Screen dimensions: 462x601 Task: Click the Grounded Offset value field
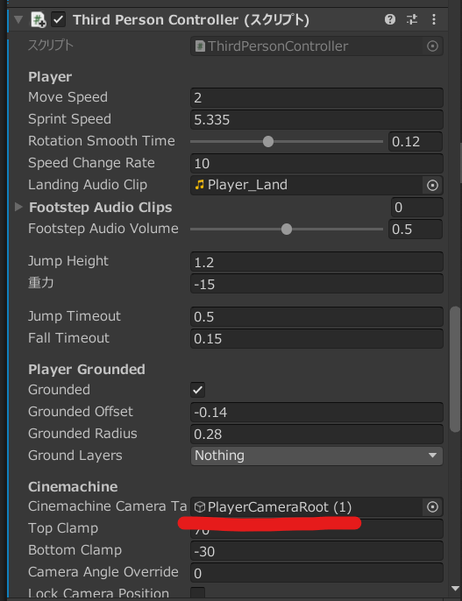pos(316,412)
